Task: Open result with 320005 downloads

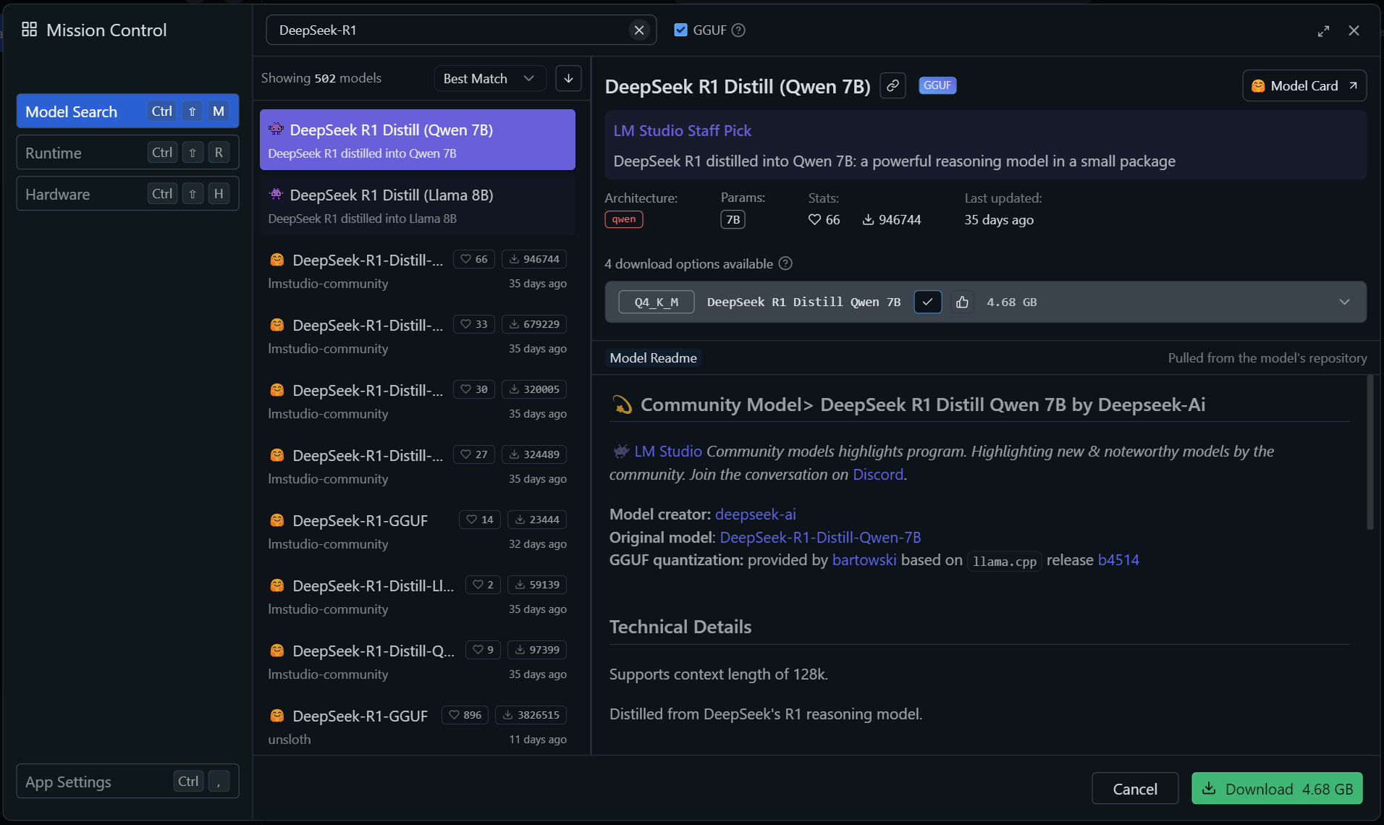Action: tap(418, 400)
